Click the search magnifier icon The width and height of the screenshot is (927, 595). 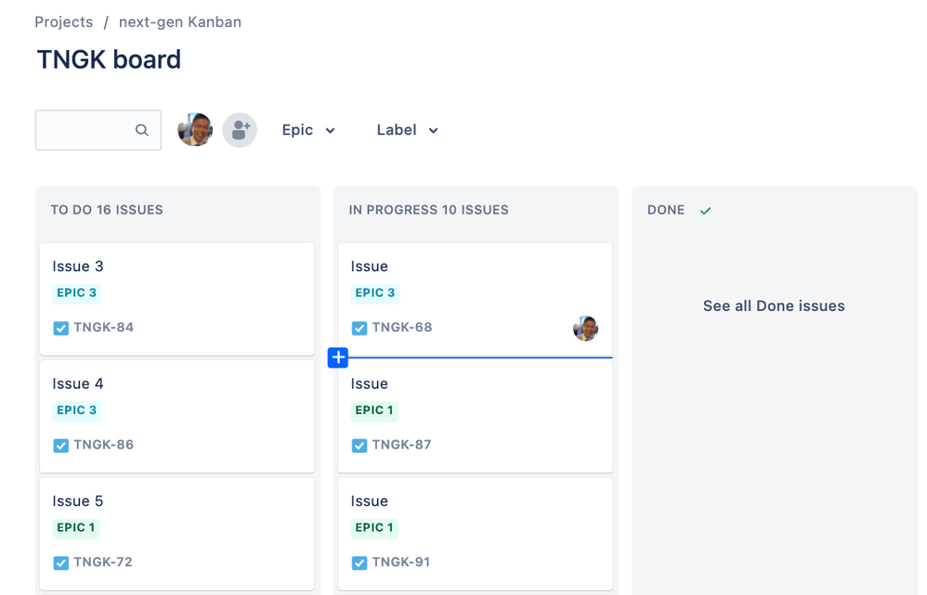(141, 129)
